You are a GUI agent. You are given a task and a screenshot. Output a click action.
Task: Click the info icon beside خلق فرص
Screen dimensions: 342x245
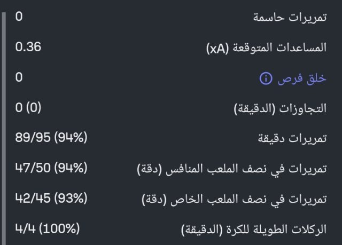266,78
